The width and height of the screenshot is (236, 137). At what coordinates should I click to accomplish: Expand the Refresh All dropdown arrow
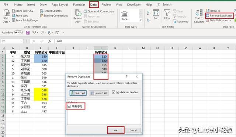(x=80, y=22)
